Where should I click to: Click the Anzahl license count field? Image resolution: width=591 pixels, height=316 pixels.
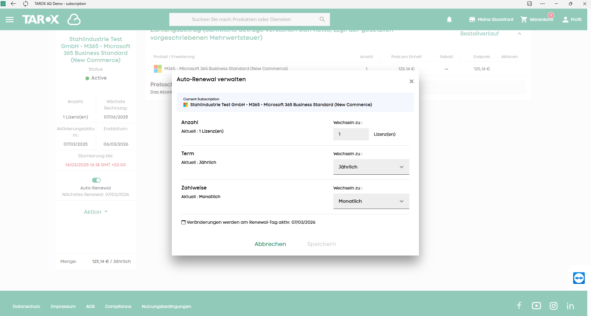351,134
